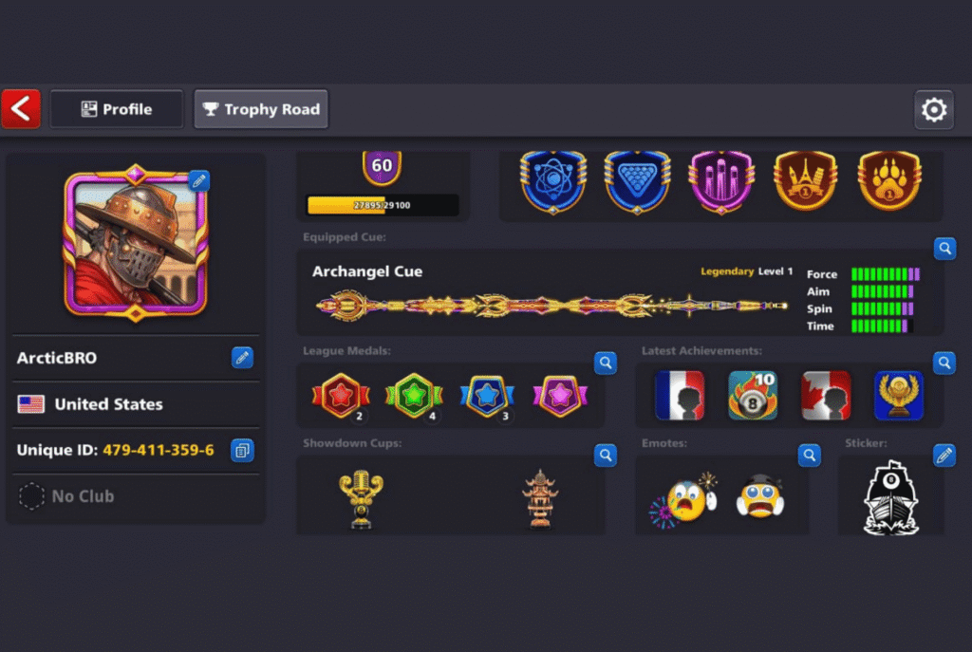Browse Emotes with magnifier icon
This screenshot has height=652, width=972.
pyautogui.click(x=809, y=455)
